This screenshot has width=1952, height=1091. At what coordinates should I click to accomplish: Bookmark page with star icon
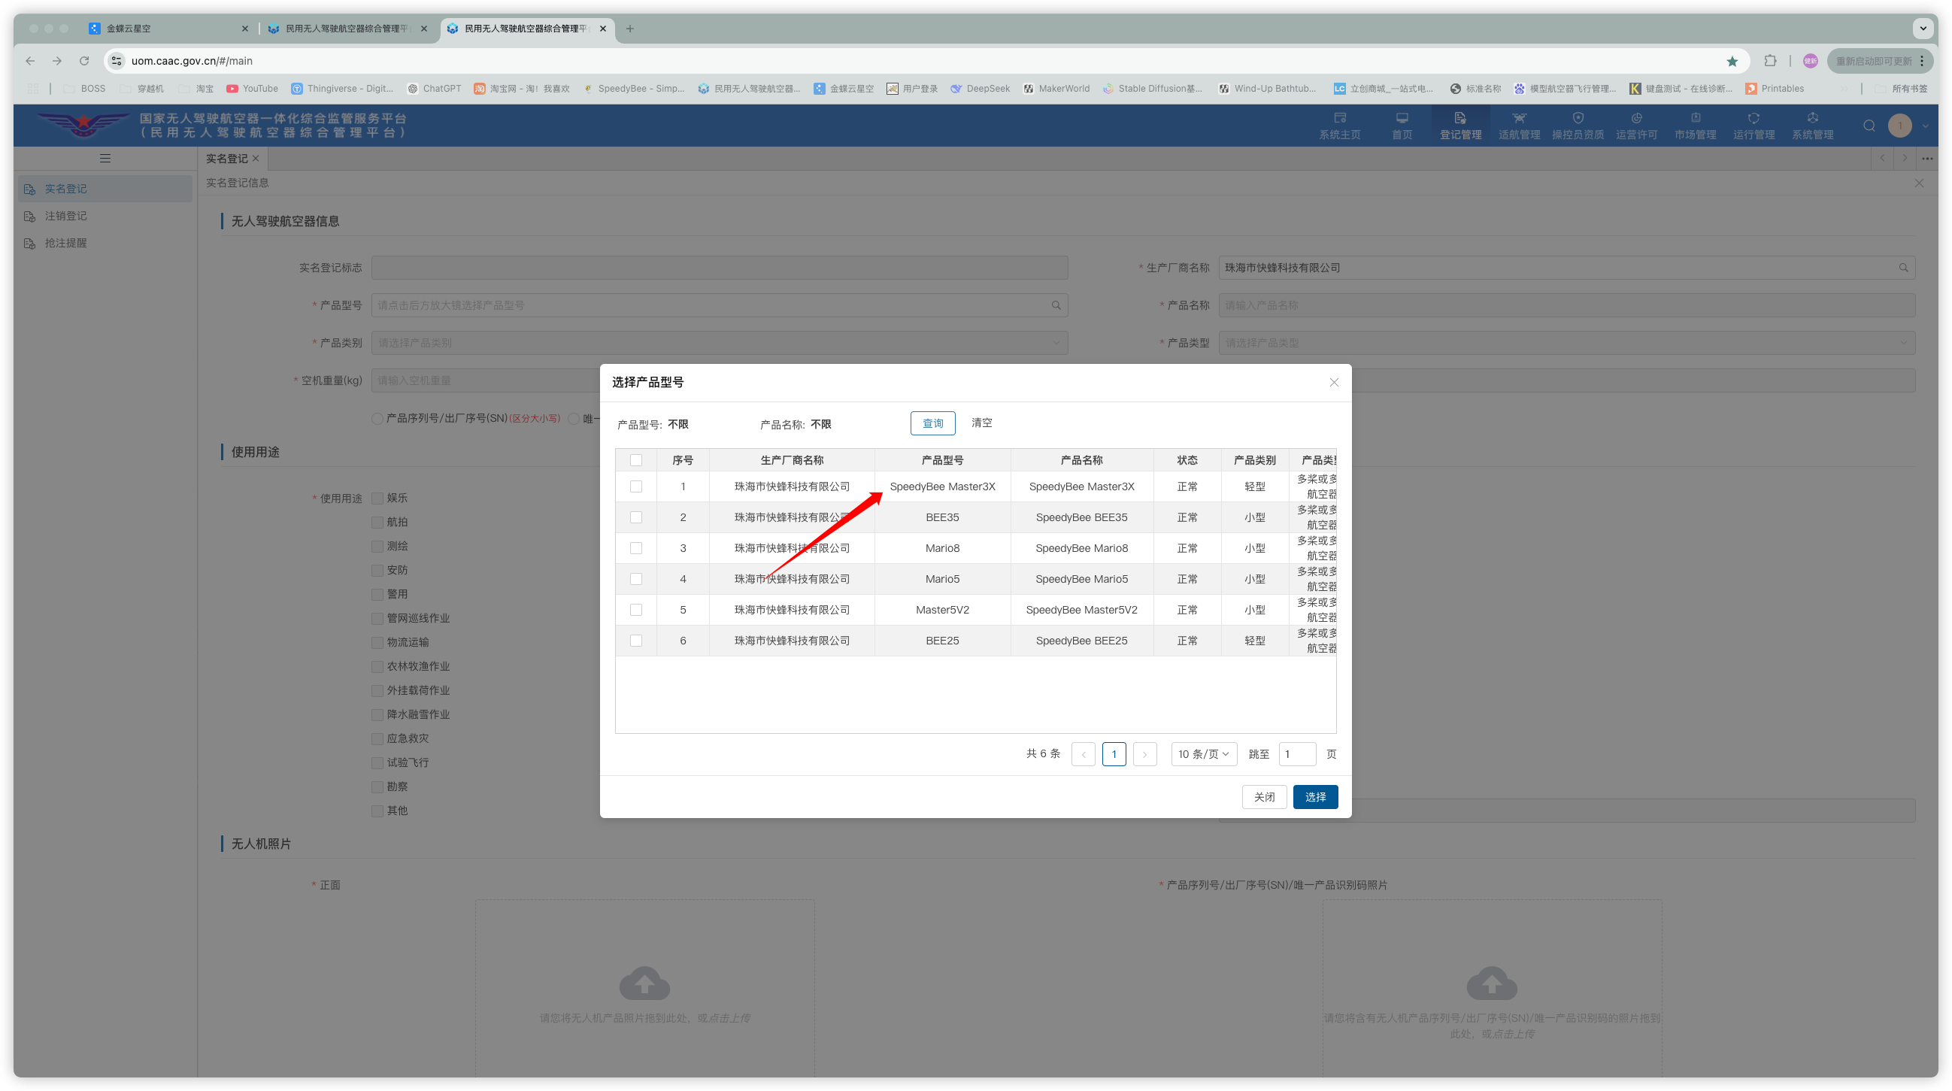click(x=1732, y=62)
